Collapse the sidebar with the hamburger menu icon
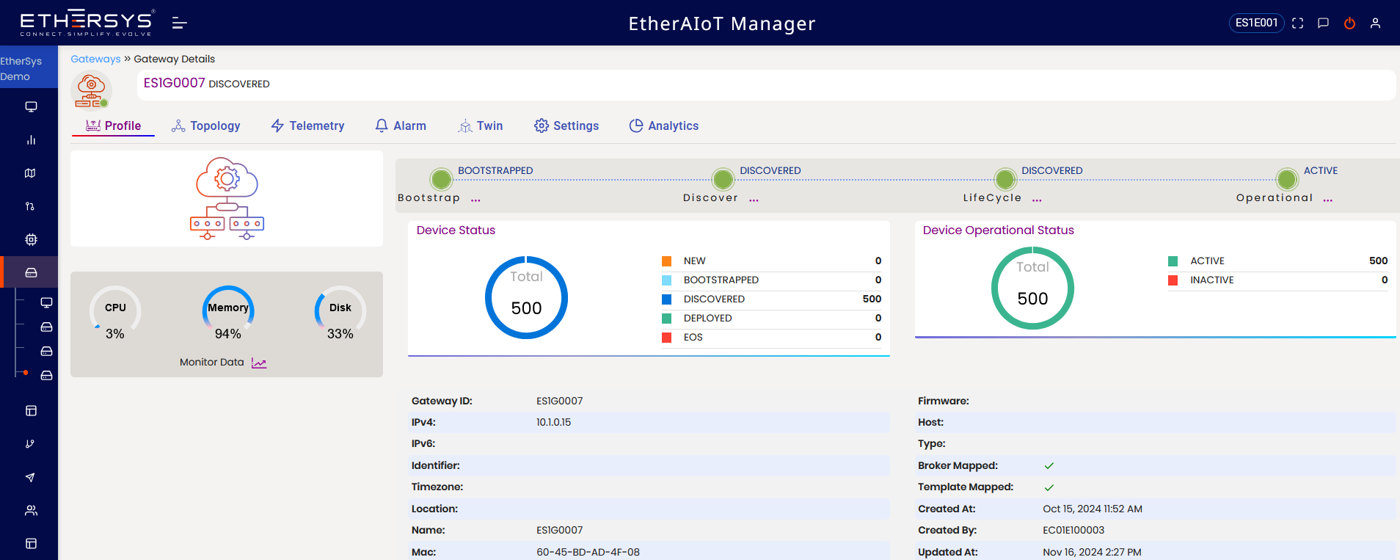Screen dimensions: 1400x560 point(179,23)
